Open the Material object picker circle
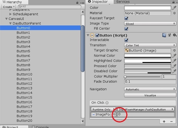Image resolution: width=178 pixels, height=128 pixels. tap(174, 13)
